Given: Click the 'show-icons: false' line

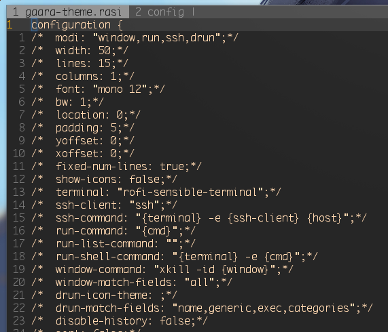Looking at the screenshot, I should [x=104, y=179].
